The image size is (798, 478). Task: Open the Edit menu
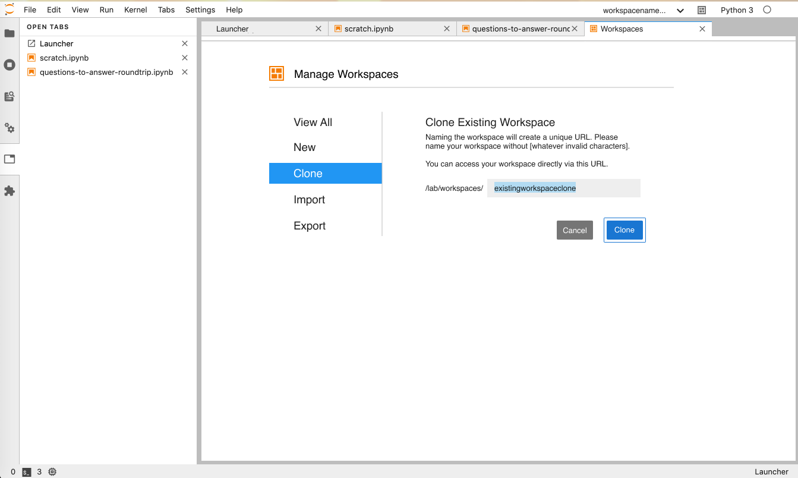[x=54, y=10]
